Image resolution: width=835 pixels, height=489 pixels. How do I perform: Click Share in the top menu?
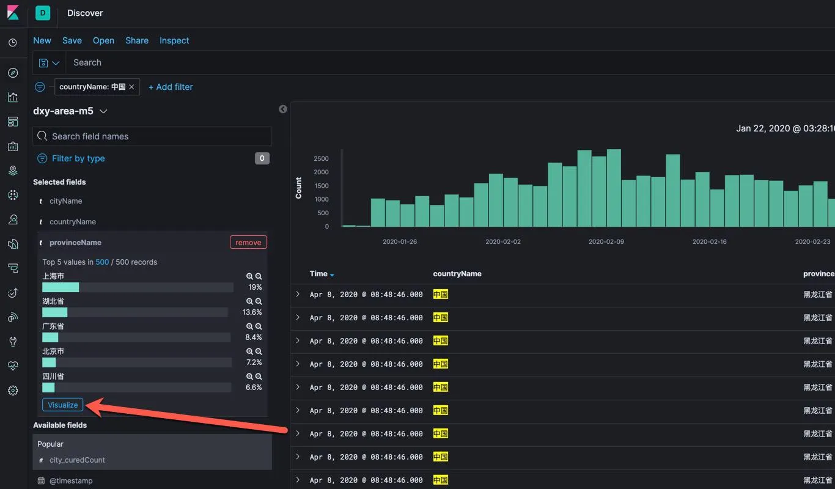(137, 40)
